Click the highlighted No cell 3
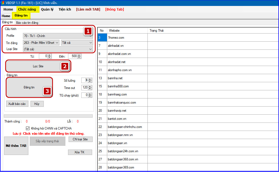 tap(102, 38)
